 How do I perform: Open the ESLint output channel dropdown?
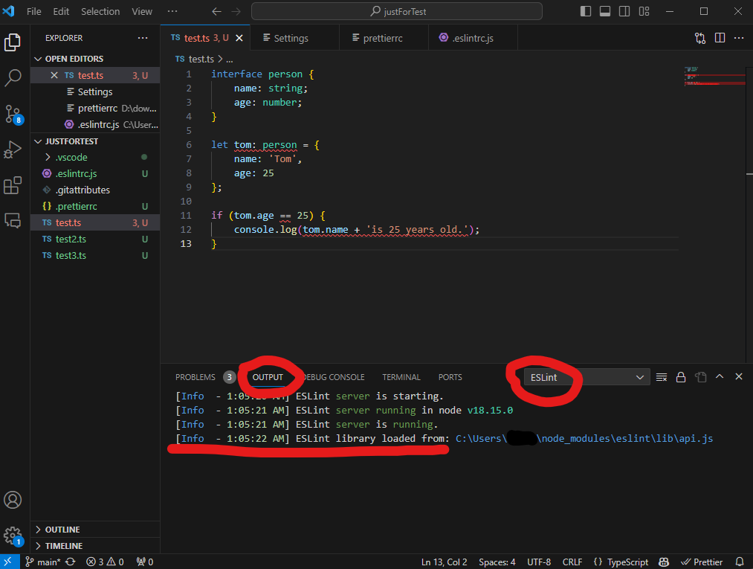pyautogui.click(x=587, y=377)
